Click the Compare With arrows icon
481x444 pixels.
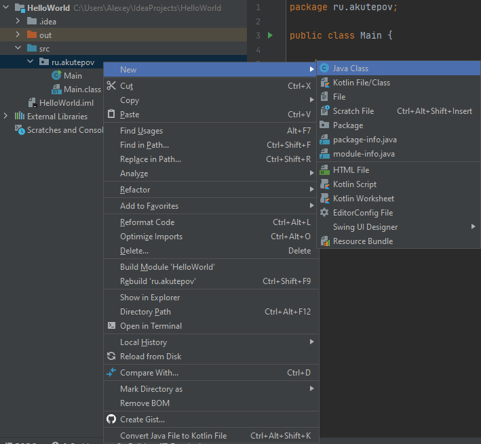111,372
